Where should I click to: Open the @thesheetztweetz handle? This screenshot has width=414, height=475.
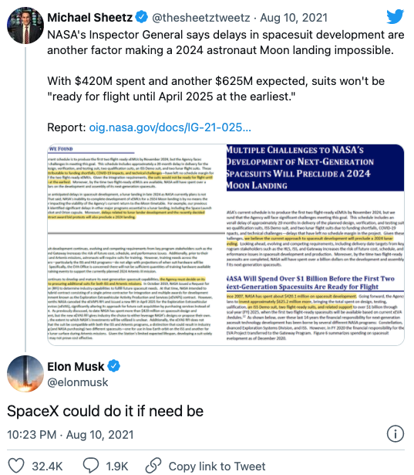201,18
